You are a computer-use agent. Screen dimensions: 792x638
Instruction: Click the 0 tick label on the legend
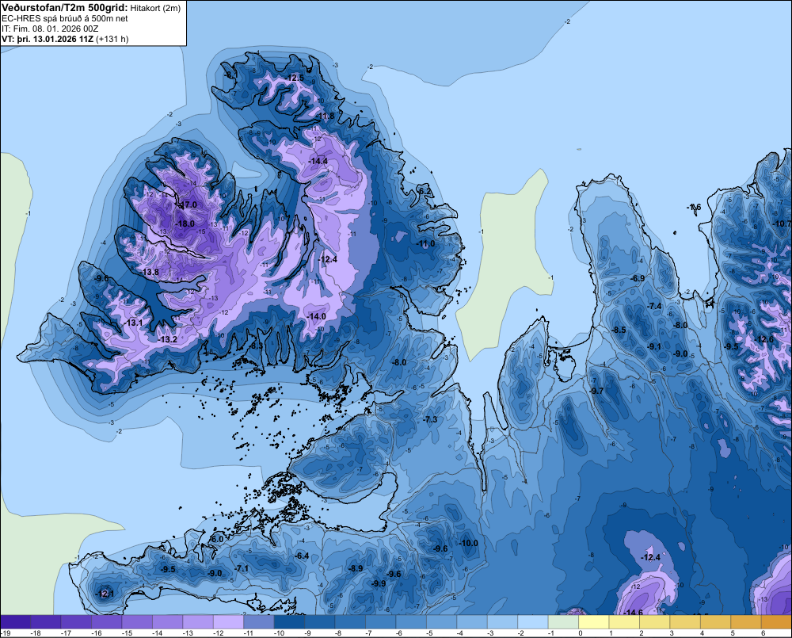(x=581, y=633)
